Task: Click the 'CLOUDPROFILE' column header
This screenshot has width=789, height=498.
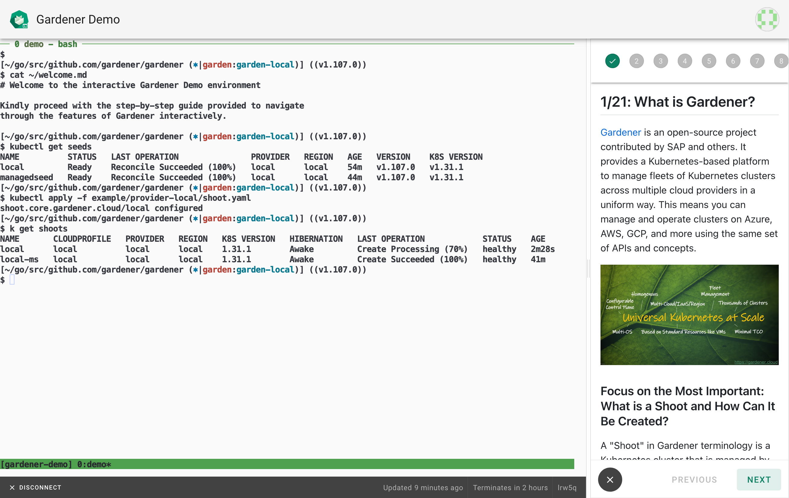Action: click(82, 239)
